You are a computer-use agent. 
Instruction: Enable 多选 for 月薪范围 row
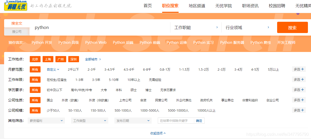pyautogui.click(x=299, y=69)
